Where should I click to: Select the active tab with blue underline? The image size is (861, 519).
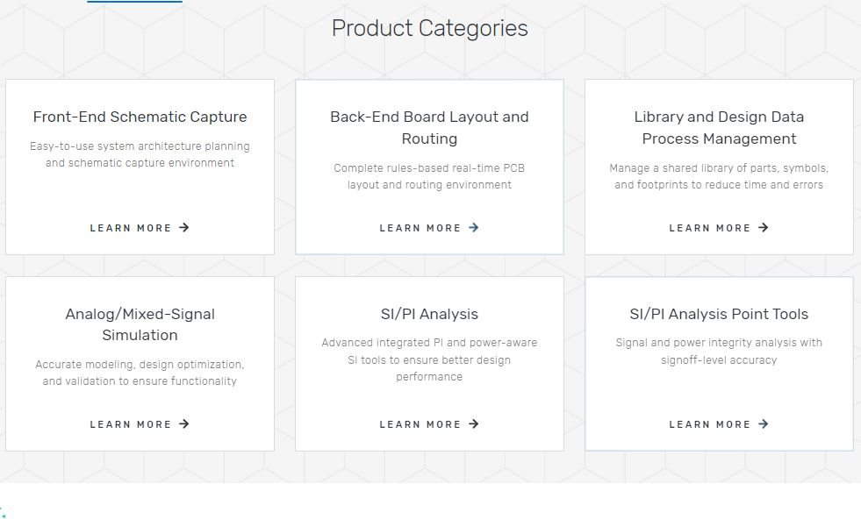(x=134, y=4)
